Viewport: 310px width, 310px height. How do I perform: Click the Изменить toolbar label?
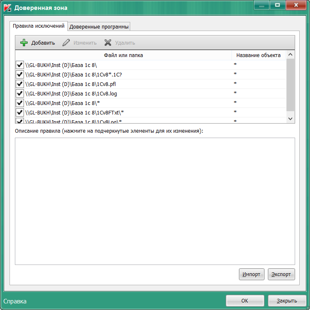85,43
